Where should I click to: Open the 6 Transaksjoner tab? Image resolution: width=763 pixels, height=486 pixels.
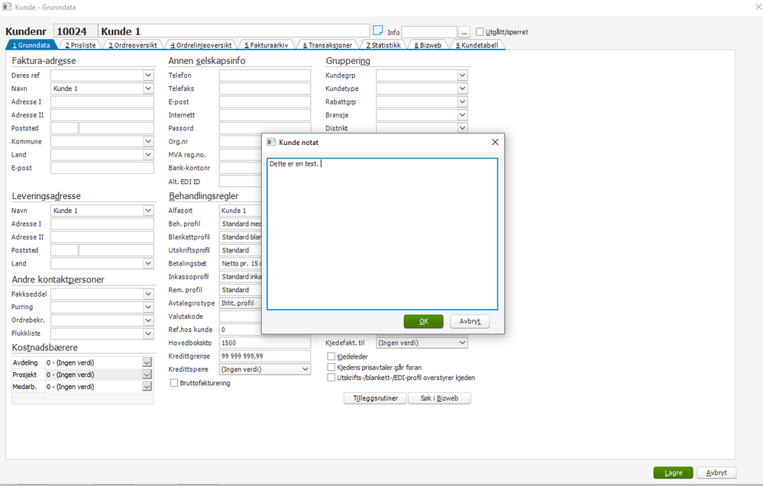click(x=328, y=45)
